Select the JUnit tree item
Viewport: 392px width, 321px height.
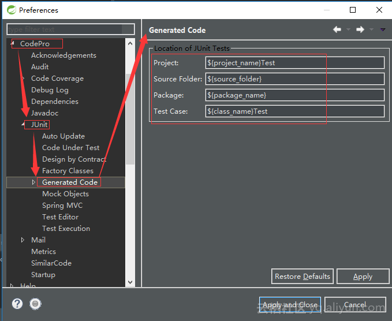(39, 125)
